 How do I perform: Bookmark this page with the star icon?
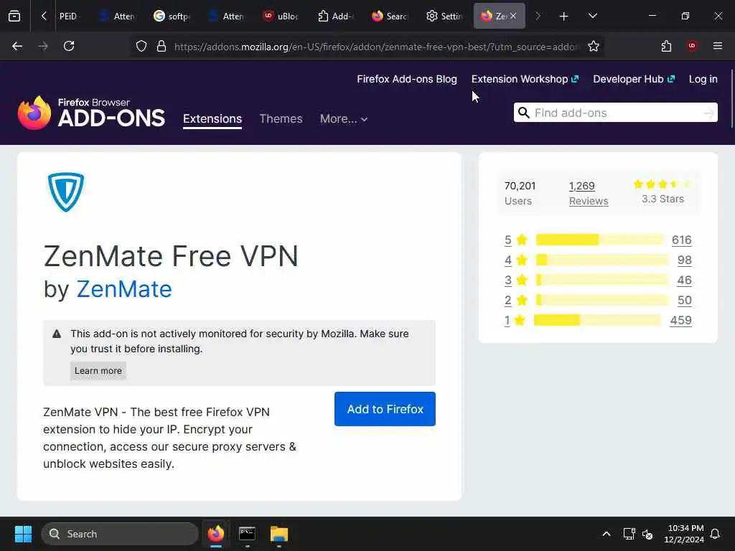(x=594, y=46)
